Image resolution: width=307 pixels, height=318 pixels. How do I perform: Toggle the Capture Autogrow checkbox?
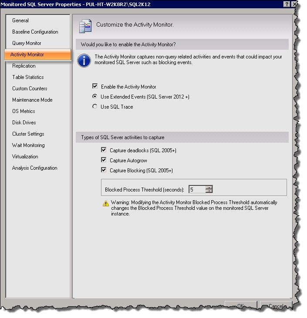point(104,160)
